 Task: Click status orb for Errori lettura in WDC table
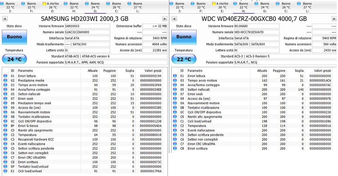(x=175, y=76)
